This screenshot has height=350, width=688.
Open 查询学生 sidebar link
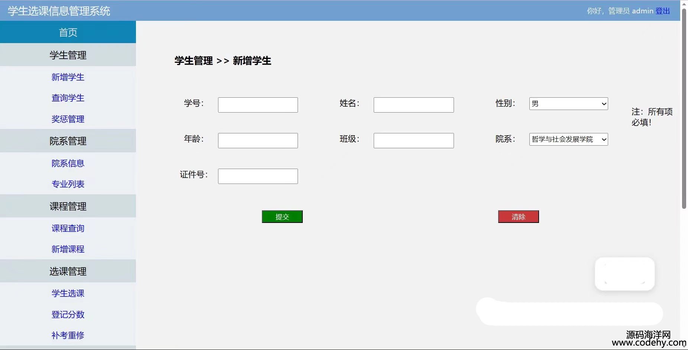pyautogui.click(x=68, y=98)
